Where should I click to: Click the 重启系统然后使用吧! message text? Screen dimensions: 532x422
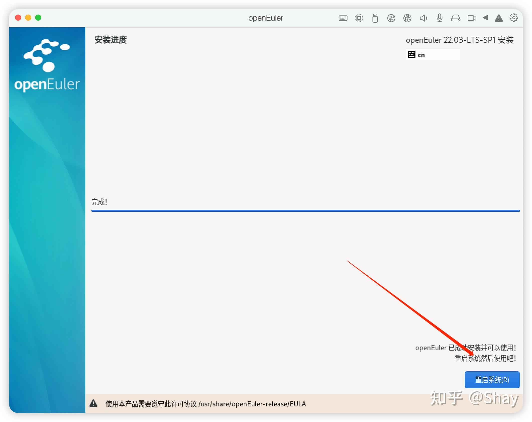485,358
